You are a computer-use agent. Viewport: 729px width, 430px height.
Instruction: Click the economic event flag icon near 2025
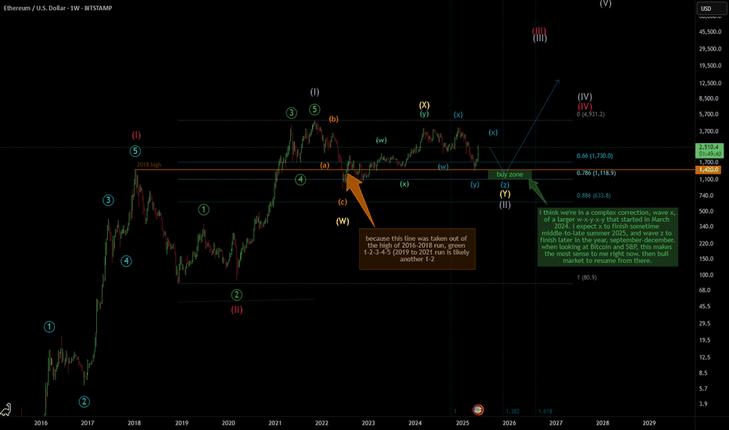click(478, 410)
